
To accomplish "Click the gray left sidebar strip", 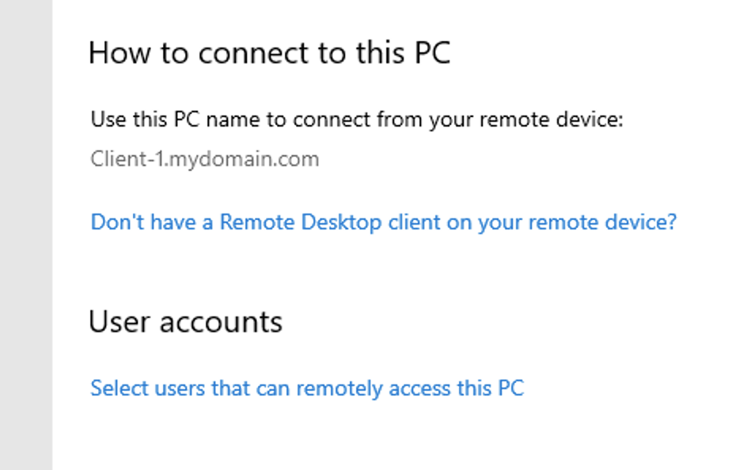I will point(26,235).
